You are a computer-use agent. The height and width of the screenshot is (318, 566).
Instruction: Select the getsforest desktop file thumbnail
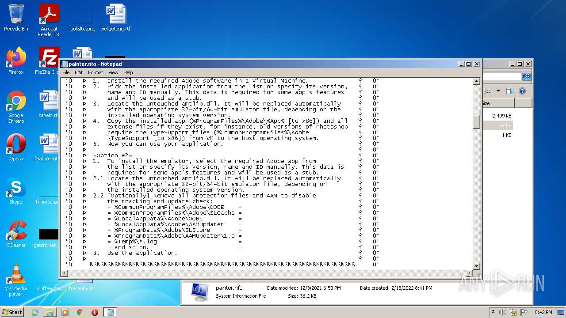click(48, 234)
